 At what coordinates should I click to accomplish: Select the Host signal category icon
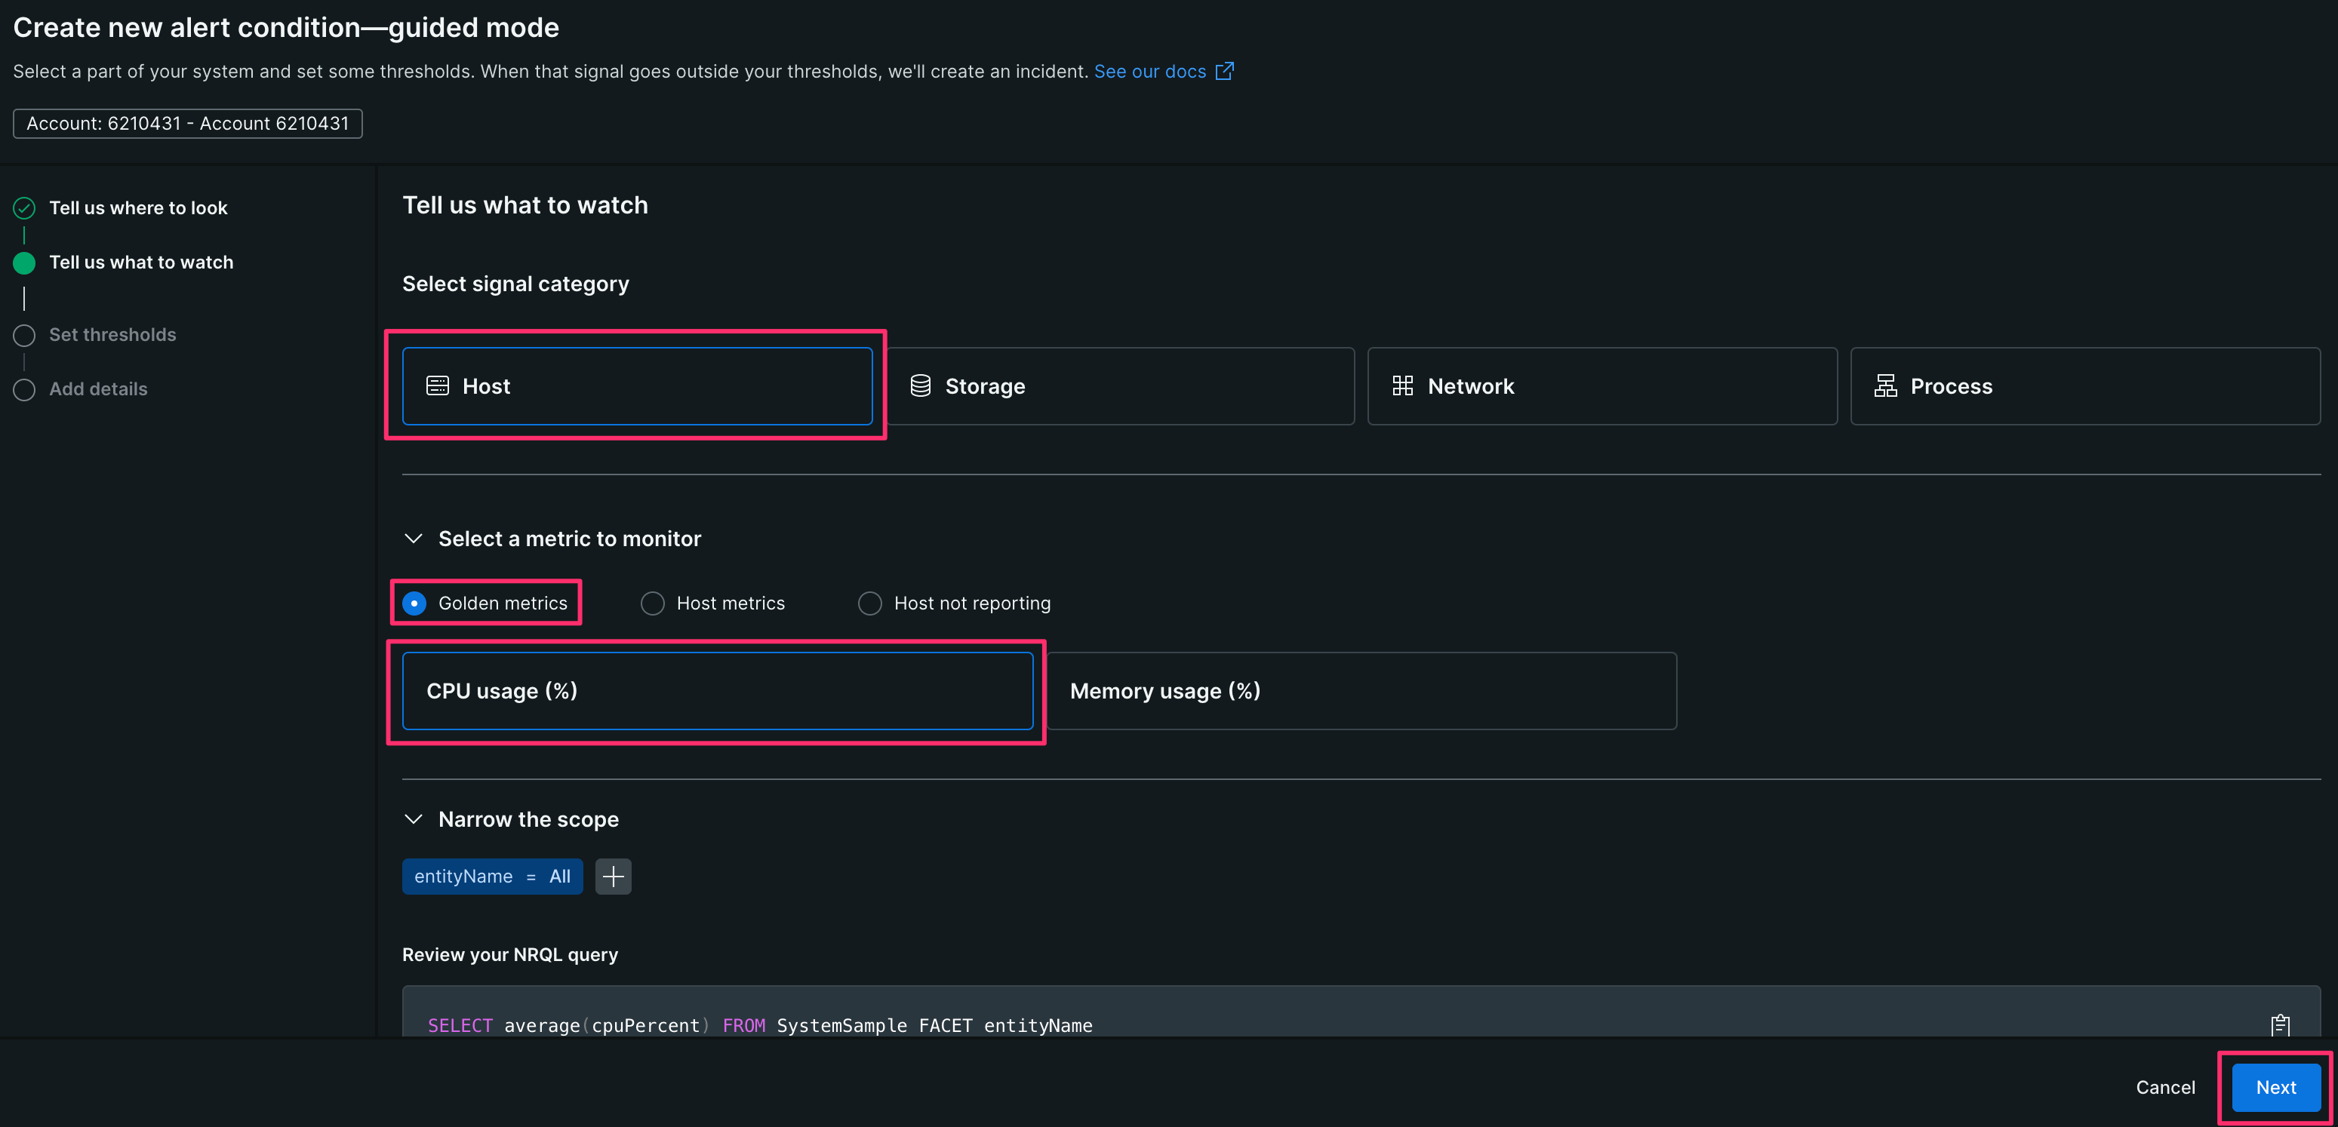(438, 385)
